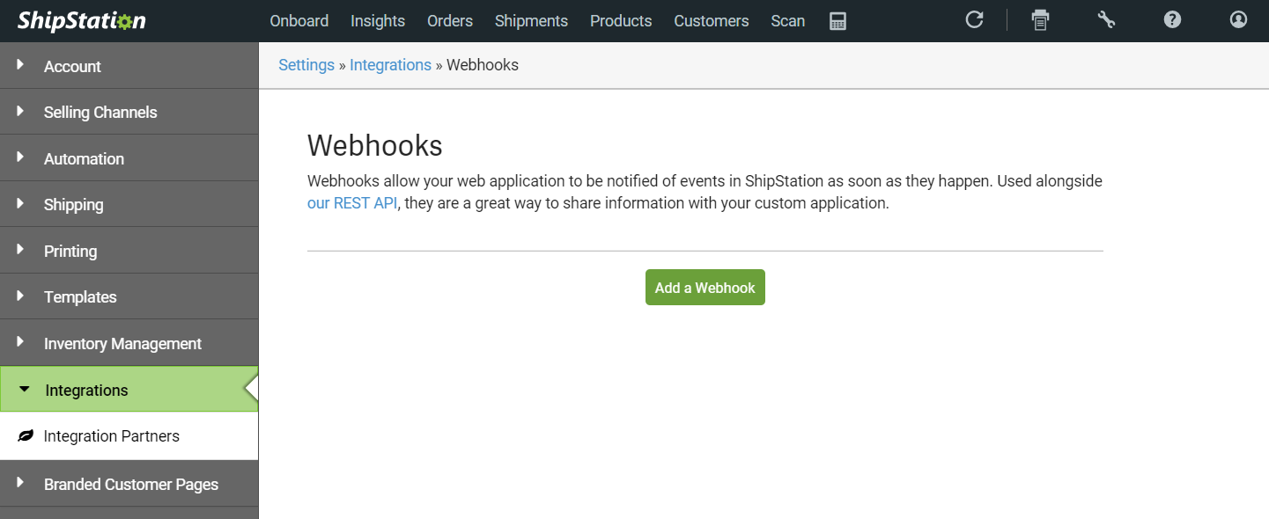Open settings via the wrench icon

click(1106, 19)
